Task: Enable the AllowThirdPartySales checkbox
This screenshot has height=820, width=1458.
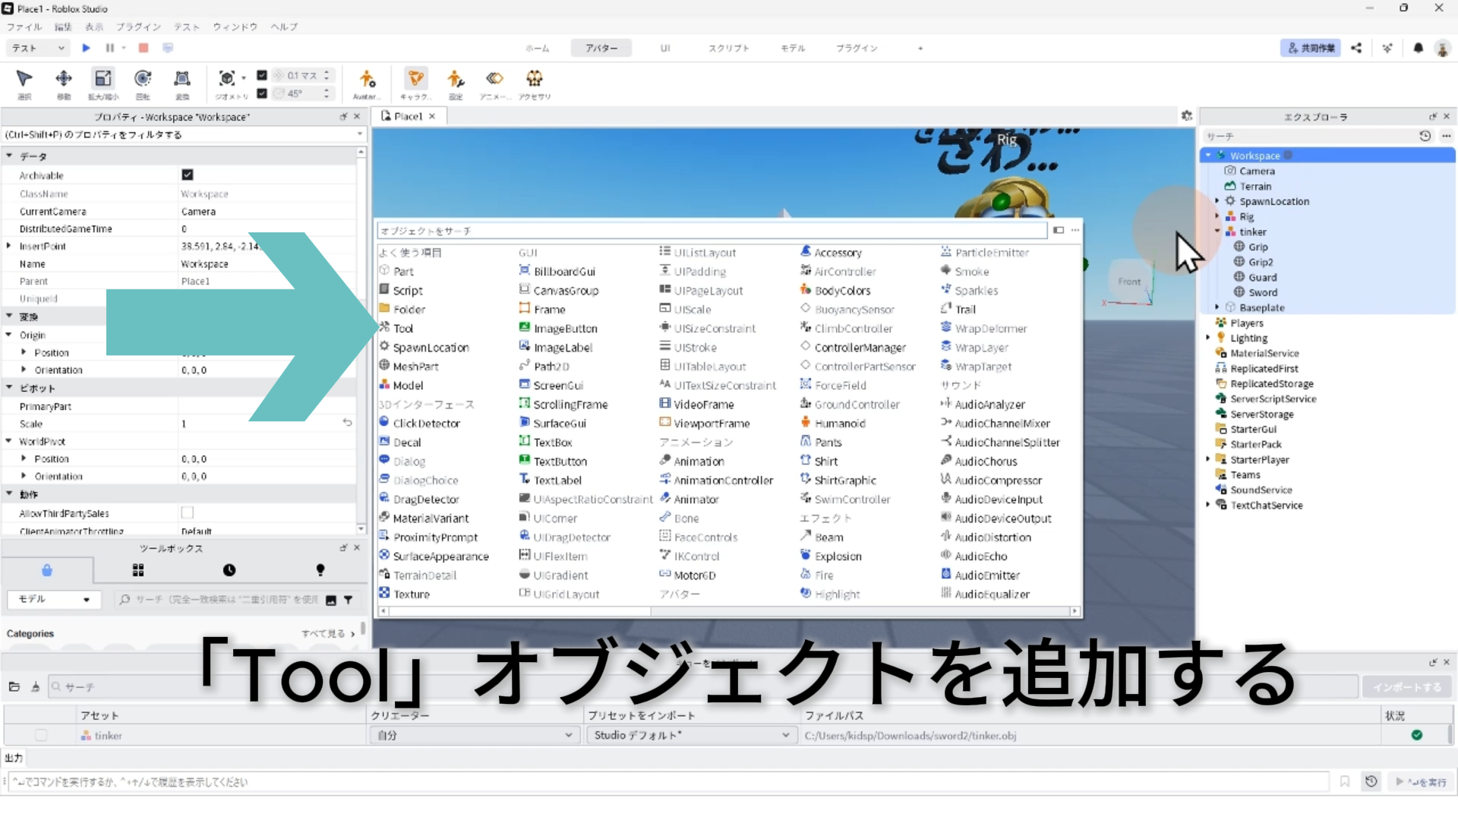Action: click(x=188, y=513)
